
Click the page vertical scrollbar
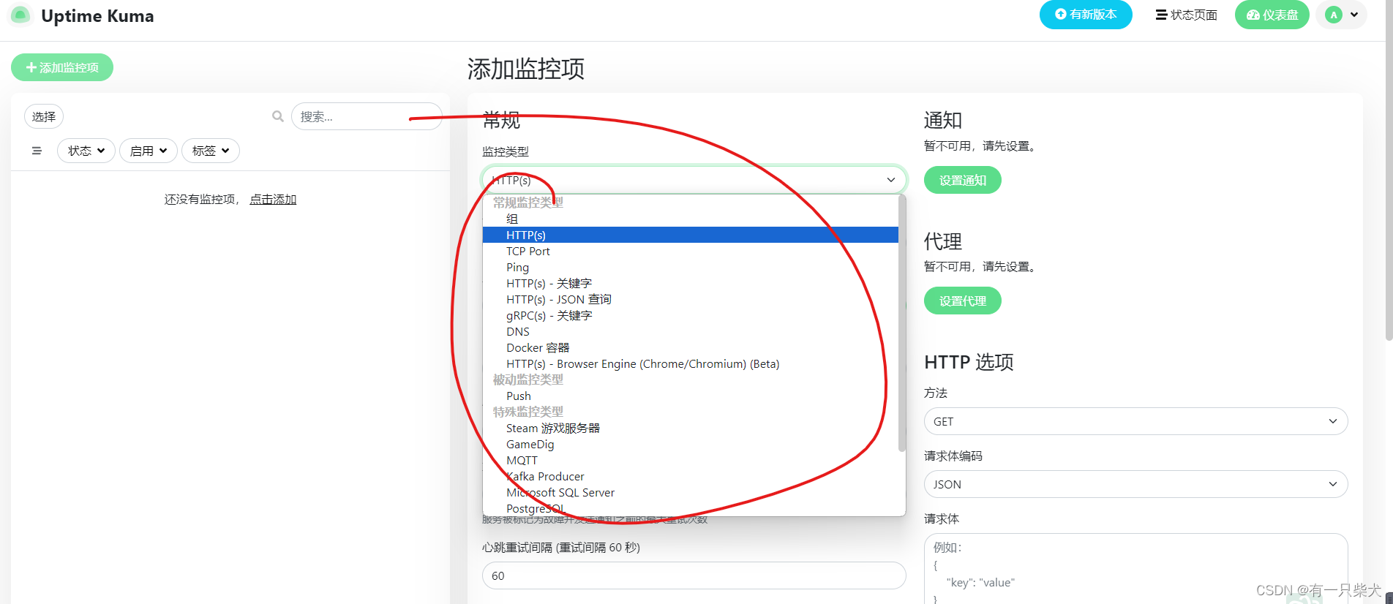click(1389, 170)
